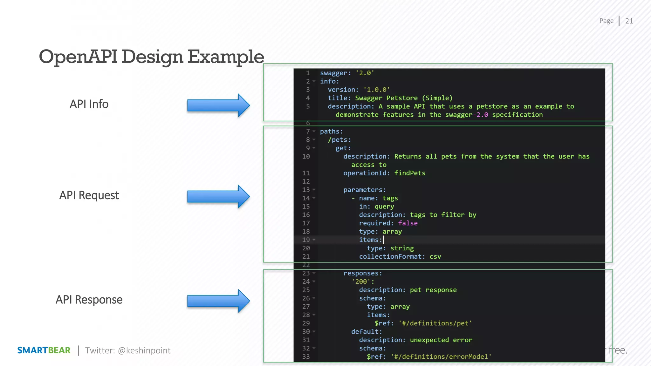Click the page number 21
The width and height of the screenshot is (651, 366).
[629, 21]
